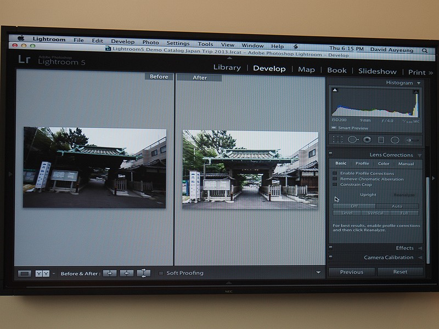Open the Develop menu

click(122, 42)
